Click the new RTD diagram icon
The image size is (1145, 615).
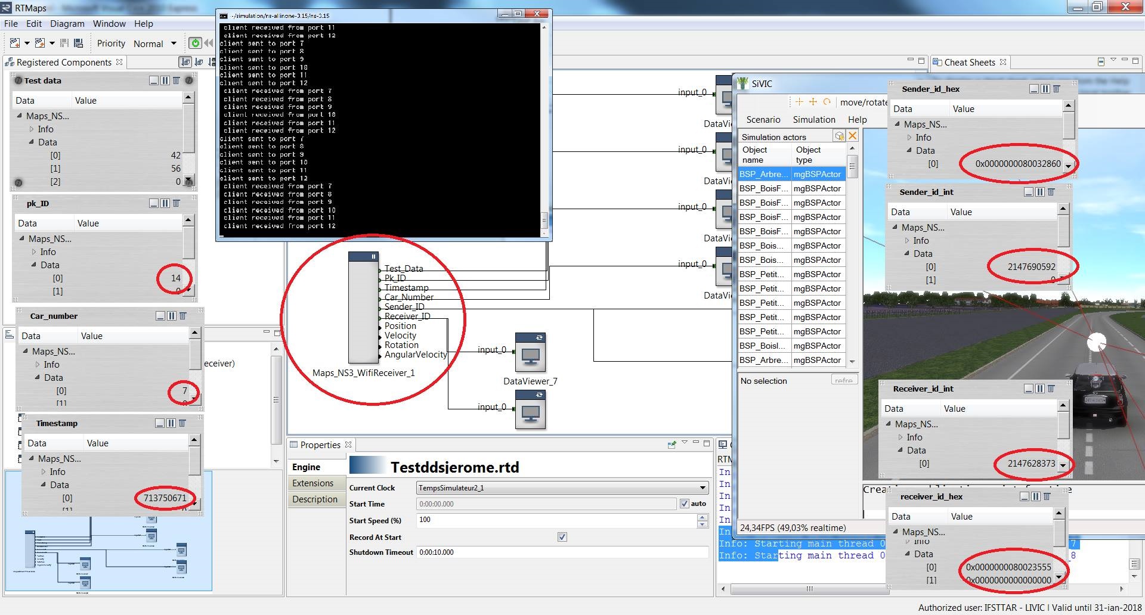pos(15,43)
